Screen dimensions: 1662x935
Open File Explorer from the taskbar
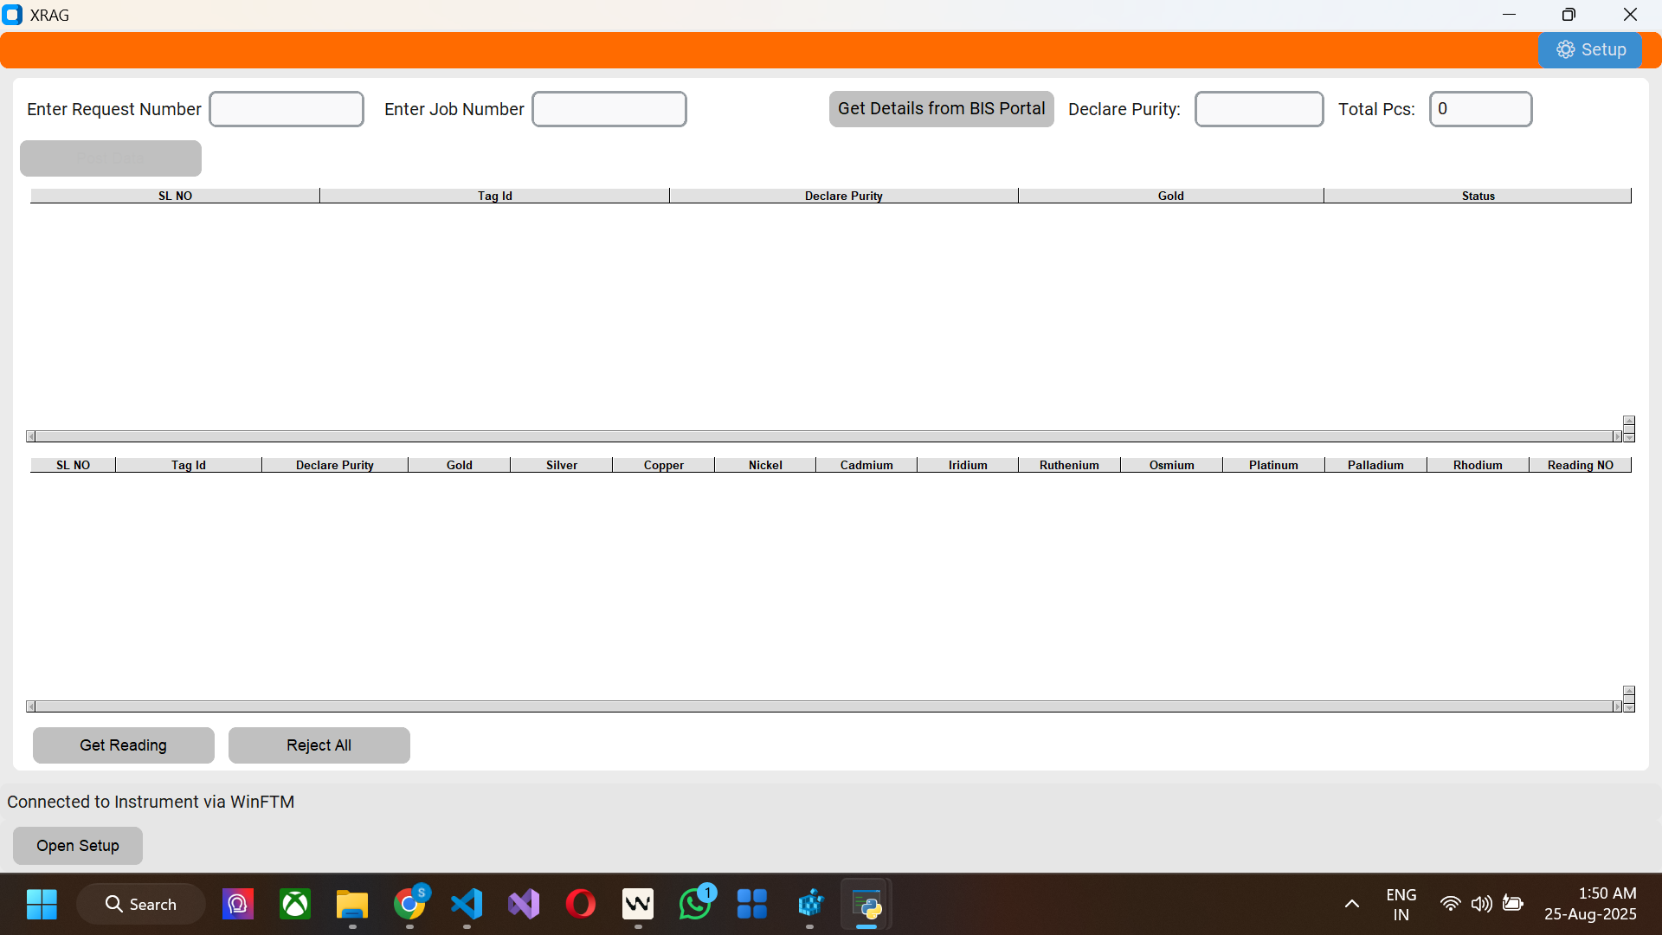point(352,903)
